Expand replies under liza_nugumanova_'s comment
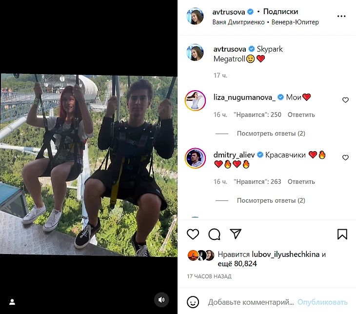 click(271, 134)
